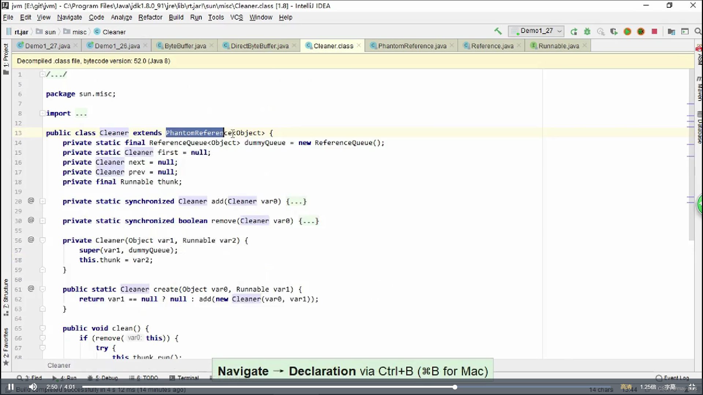Change video quality setting 高清
This screenshot has width=703, height=395.
[626, 387]
